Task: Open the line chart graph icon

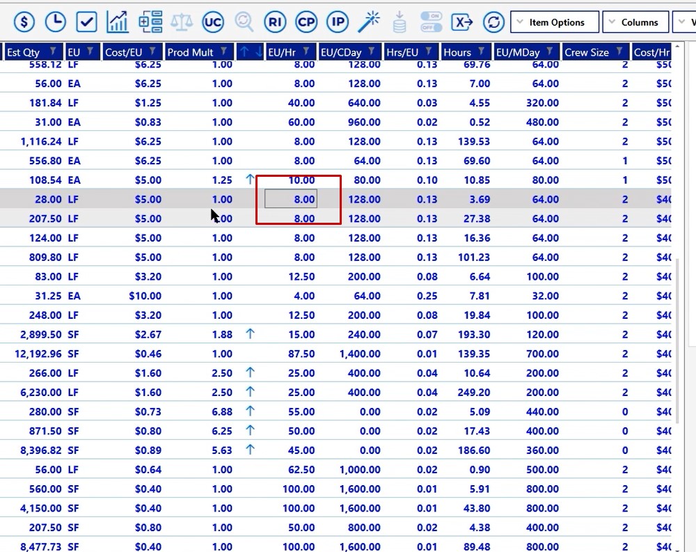Action: pos(118,22)
